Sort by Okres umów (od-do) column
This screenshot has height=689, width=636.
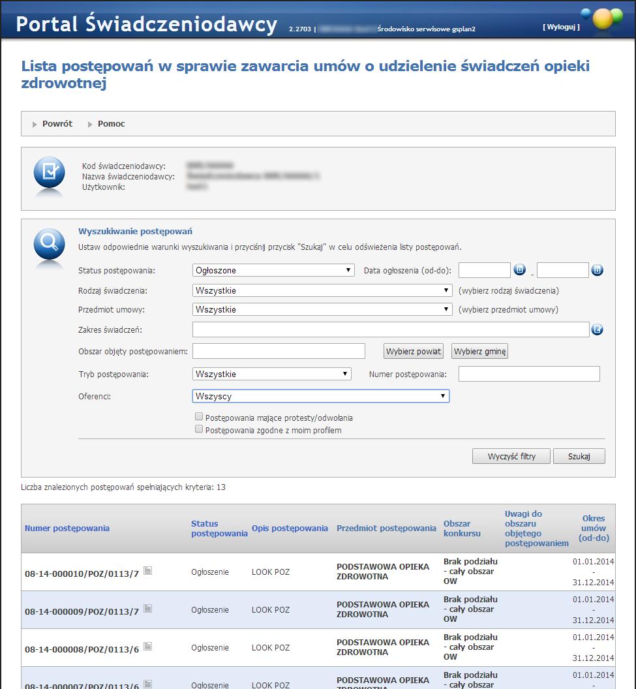(x=594, y=528)
